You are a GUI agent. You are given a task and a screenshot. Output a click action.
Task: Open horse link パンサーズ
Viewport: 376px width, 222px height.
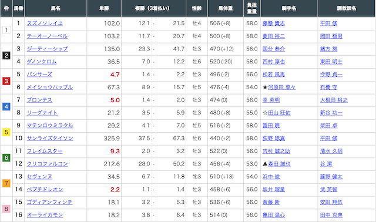click(x=39, y=75)
